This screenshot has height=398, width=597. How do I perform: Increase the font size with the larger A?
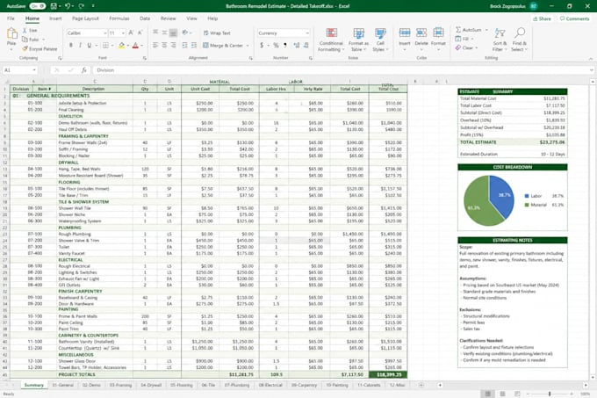click(131, 33)
